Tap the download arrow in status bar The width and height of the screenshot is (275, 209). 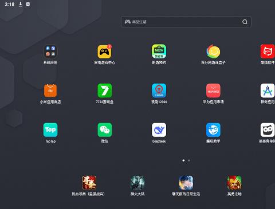coord(21,4)
